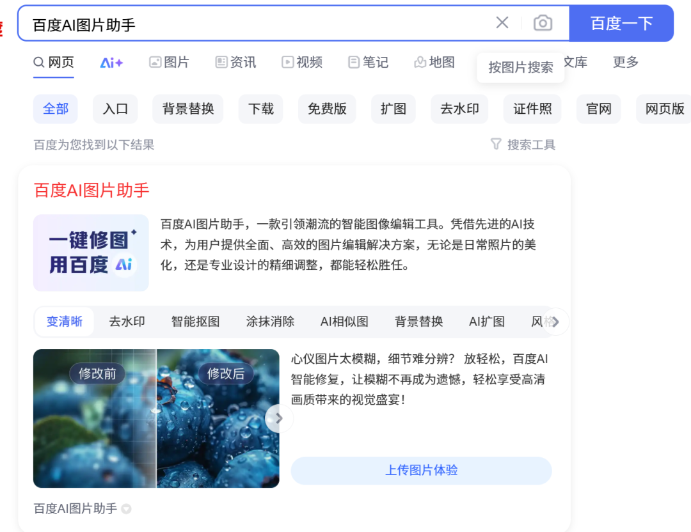Select the 去水印 feature tab
691x532 pixels.
click(x=127, y=322)
